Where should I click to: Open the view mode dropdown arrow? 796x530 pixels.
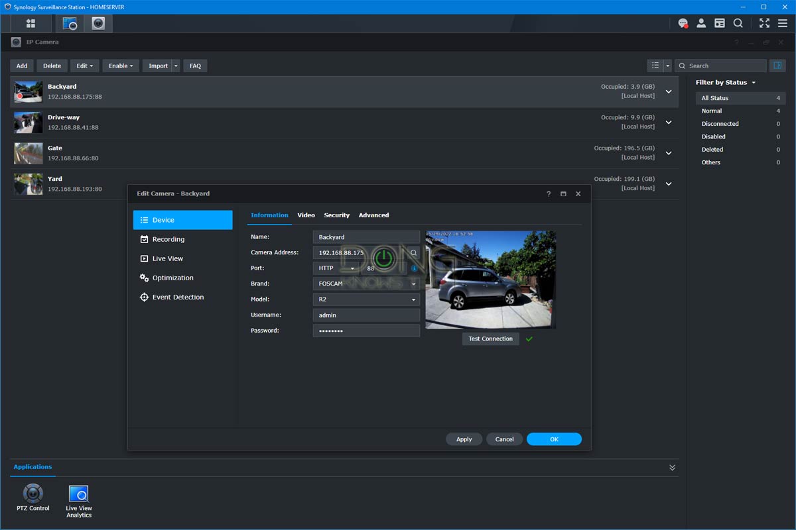point(668,66)
